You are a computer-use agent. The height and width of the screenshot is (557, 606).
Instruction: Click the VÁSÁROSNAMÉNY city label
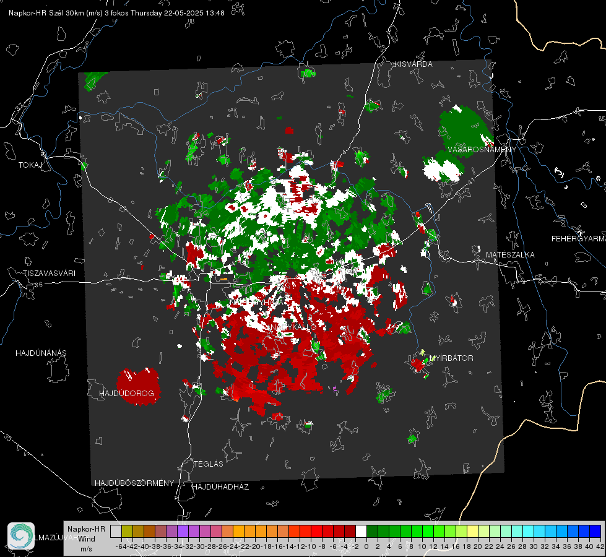point(482,150)
